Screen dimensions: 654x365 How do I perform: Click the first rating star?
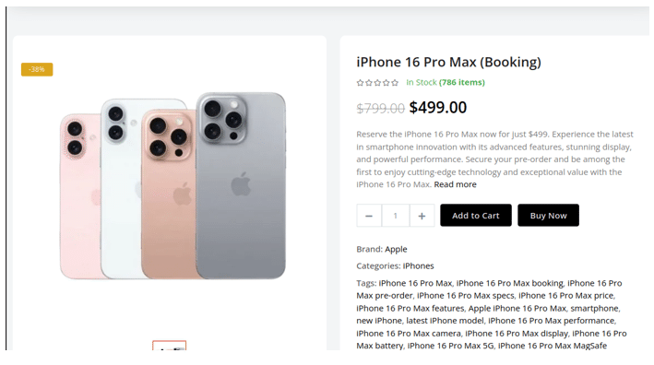click(360, 83)
